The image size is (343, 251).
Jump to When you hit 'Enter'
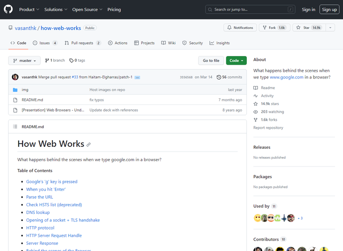[46, 189]
